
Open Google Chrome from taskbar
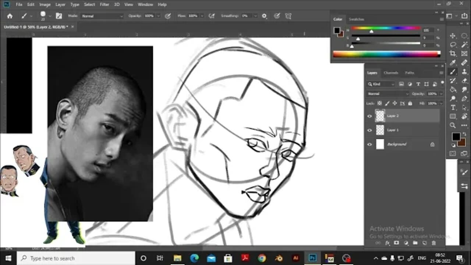(x=262, y=258)
